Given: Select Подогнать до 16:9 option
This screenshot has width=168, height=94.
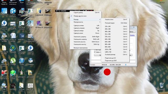Looking at the screenshot, I should pos(115,61).
